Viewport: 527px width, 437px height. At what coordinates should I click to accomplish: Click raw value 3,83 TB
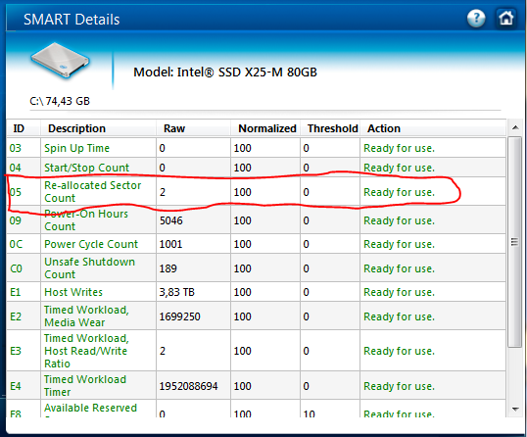pyautogui.click(x=176, y=292)
